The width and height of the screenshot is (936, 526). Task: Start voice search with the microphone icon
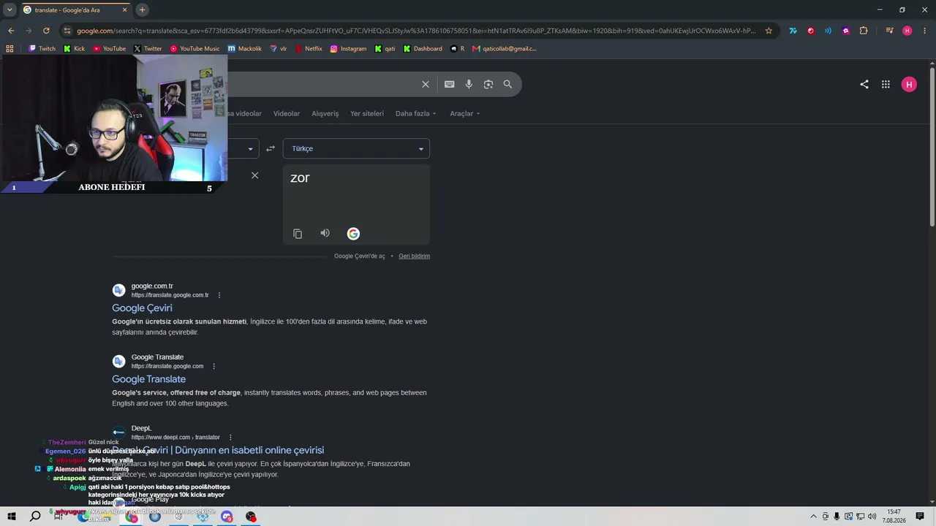(x=469, y=84)
